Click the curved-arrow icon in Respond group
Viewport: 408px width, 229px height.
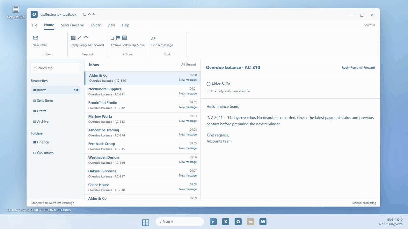(85, 38)
